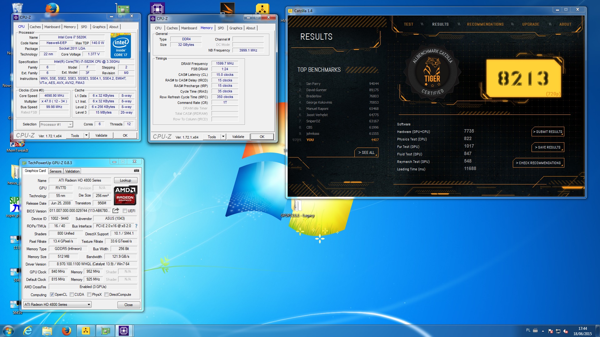600x337 pixels.
Task: Launch the super_pi desktop shortcut
Action: click(x=14, y=207)
